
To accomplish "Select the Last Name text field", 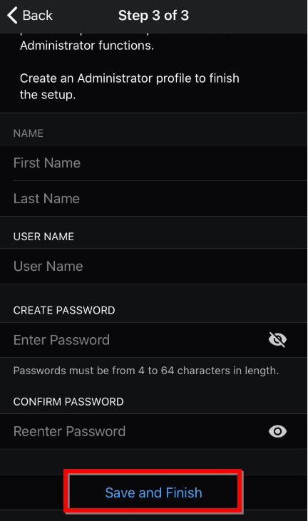I will pyautogui.click(x=153, y=199).
